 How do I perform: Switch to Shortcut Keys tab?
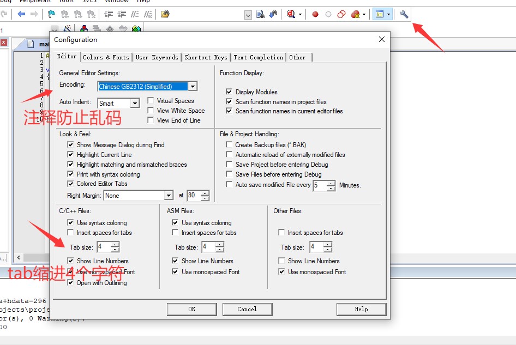pyautogui.click(x=206, y=57)
